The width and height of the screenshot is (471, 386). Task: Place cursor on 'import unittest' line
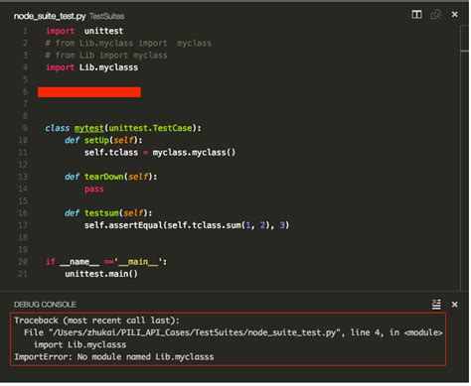84,31
